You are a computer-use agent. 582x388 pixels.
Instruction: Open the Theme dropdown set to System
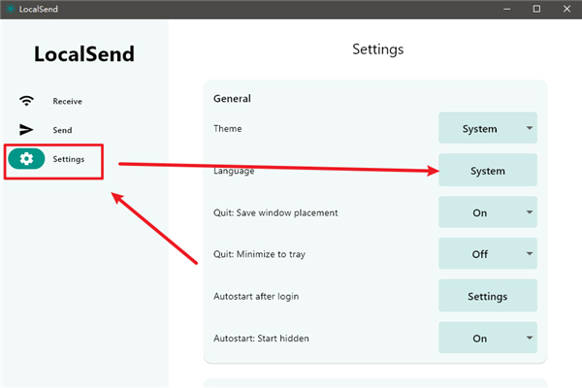(x=487, y=128)
